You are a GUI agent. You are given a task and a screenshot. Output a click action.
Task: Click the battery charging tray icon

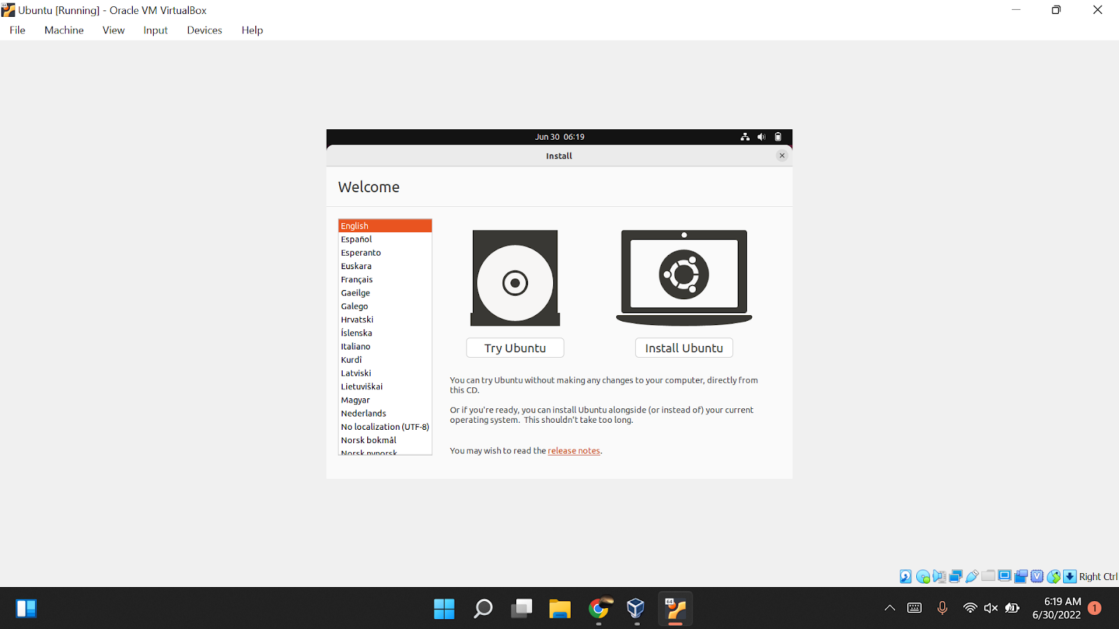[1012, 608]
